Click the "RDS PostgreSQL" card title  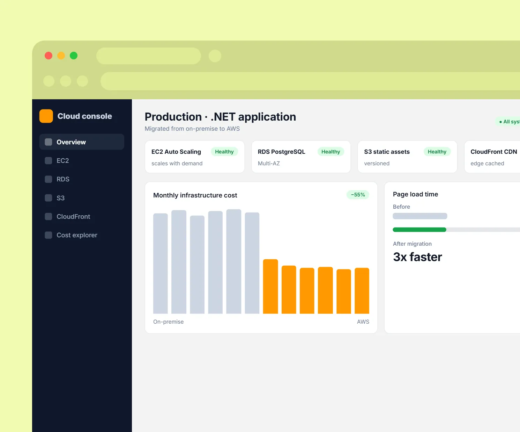281,152
